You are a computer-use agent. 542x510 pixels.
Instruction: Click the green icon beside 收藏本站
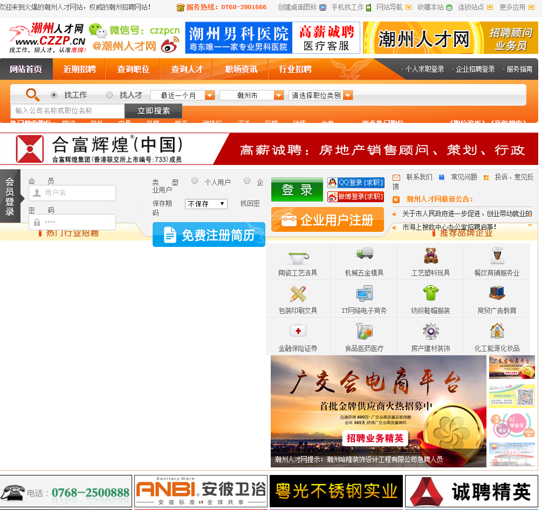pos(449,7)
